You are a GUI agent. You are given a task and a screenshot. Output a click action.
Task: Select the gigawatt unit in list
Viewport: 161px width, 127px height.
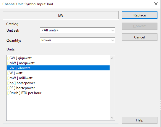(58, 58)
